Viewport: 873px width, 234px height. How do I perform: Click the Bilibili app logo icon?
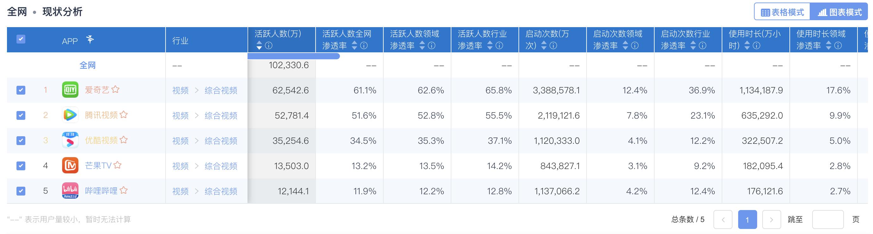[x=70, y=191]
